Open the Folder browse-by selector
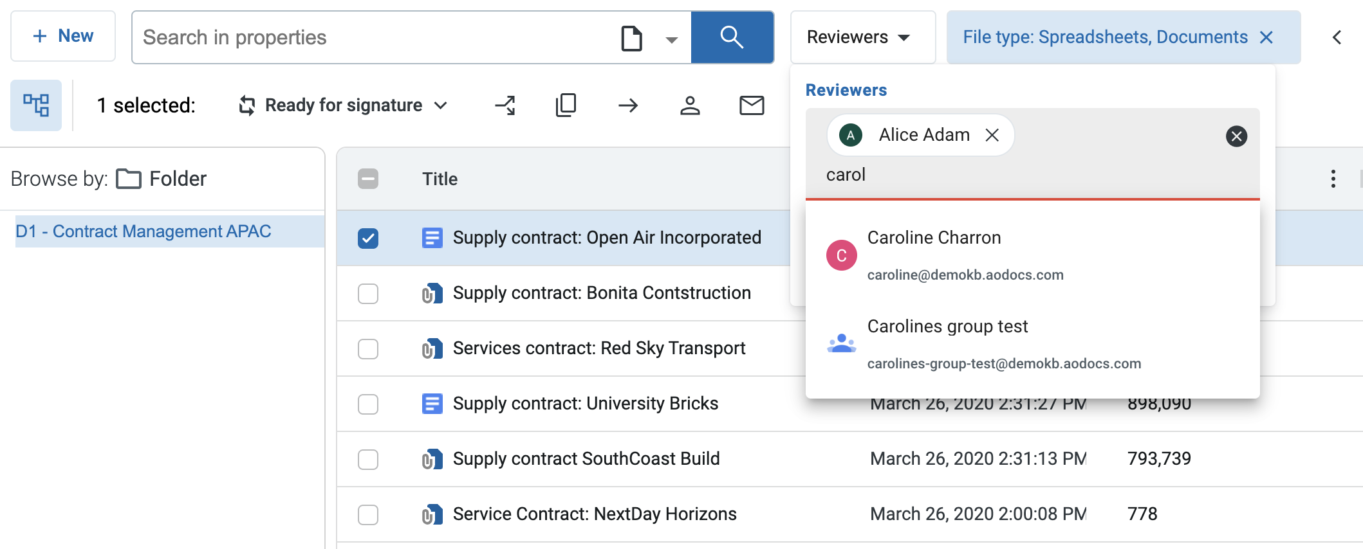The width and height of the screenshot is (1363, 549). pos(162,179)
